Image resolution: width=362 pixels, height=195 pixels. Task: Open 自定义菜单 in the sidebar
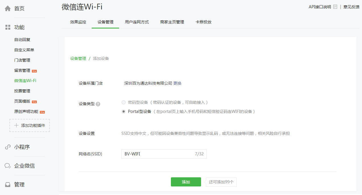click(x=24, y=50)
